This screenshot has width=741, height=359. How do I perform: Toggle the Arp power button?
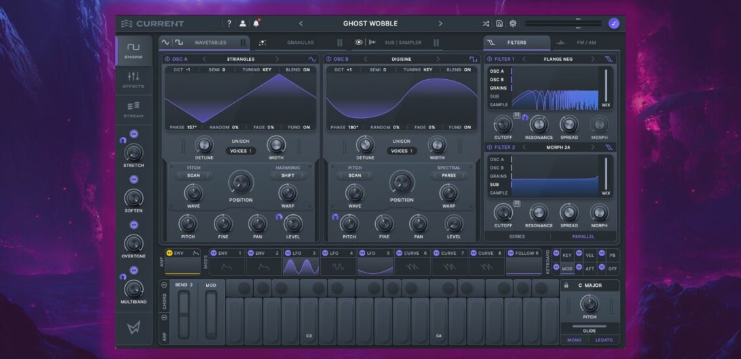coord(164,318)
